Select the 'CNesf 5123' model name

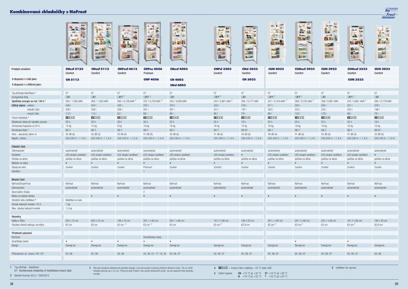pyautogui.click(x=74, y=69)
